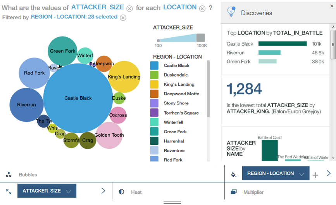The height and width of the screenshot is (205, 336).
Task: Click the legend list scrollbar
Action: pyautogui.click(x=208, y=89)
